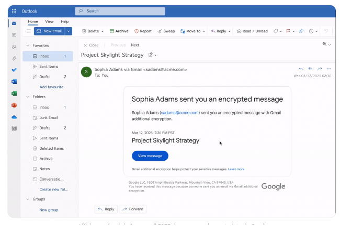The height and width of the screenshot is (226, 340).
Task: Open More apps icon in rail
Action: (x=14, y=128)
